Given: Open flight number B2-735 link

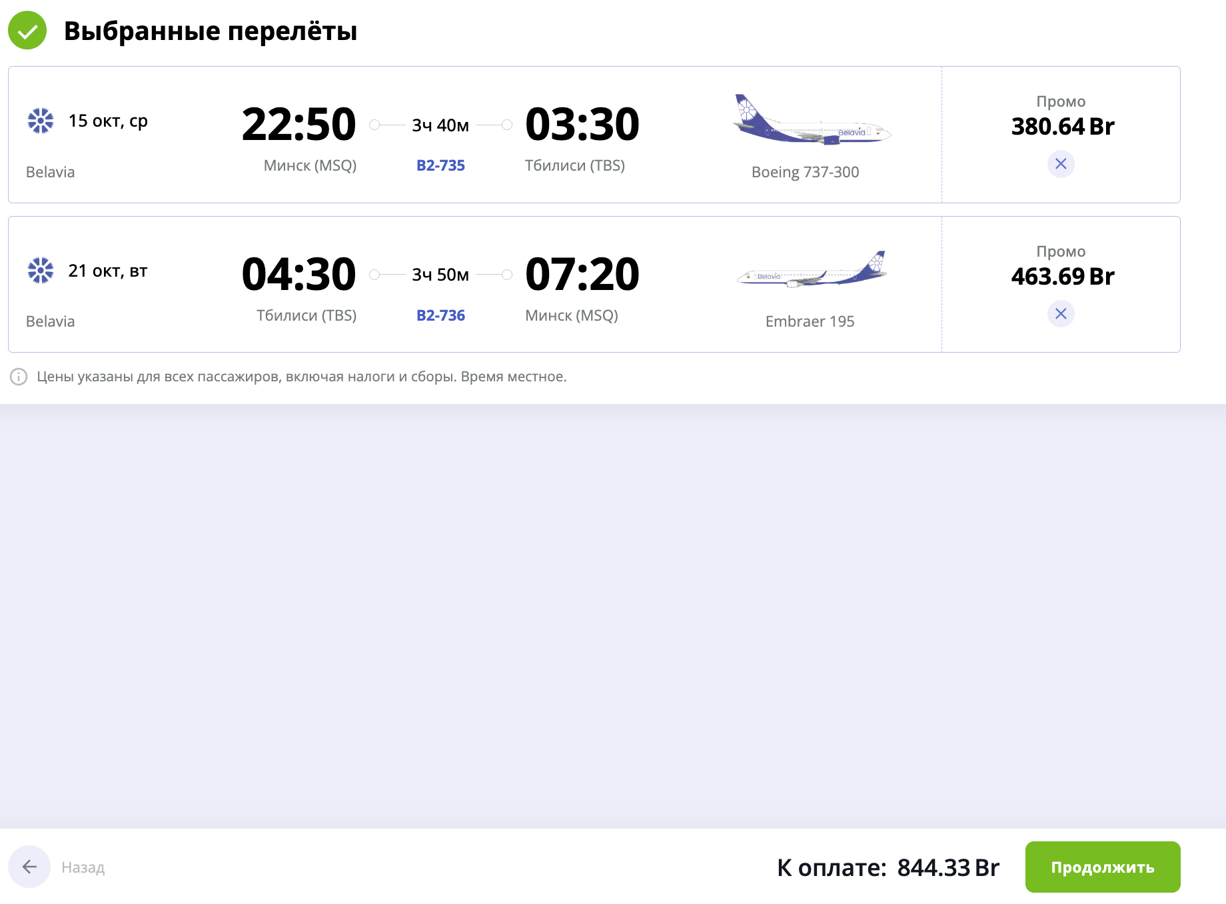Looking at the screenshot, I should [440, 165].
